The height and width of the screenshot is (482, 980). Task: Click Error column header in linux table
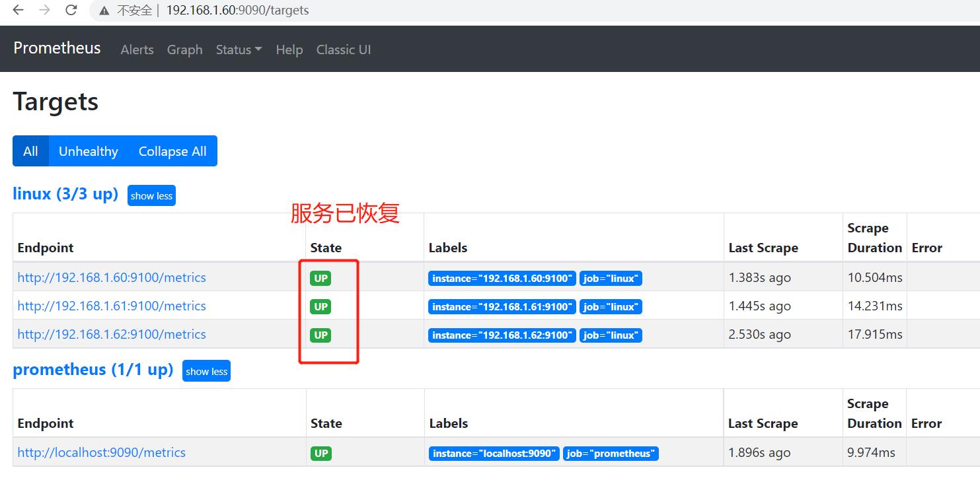[x=926, y=248]
